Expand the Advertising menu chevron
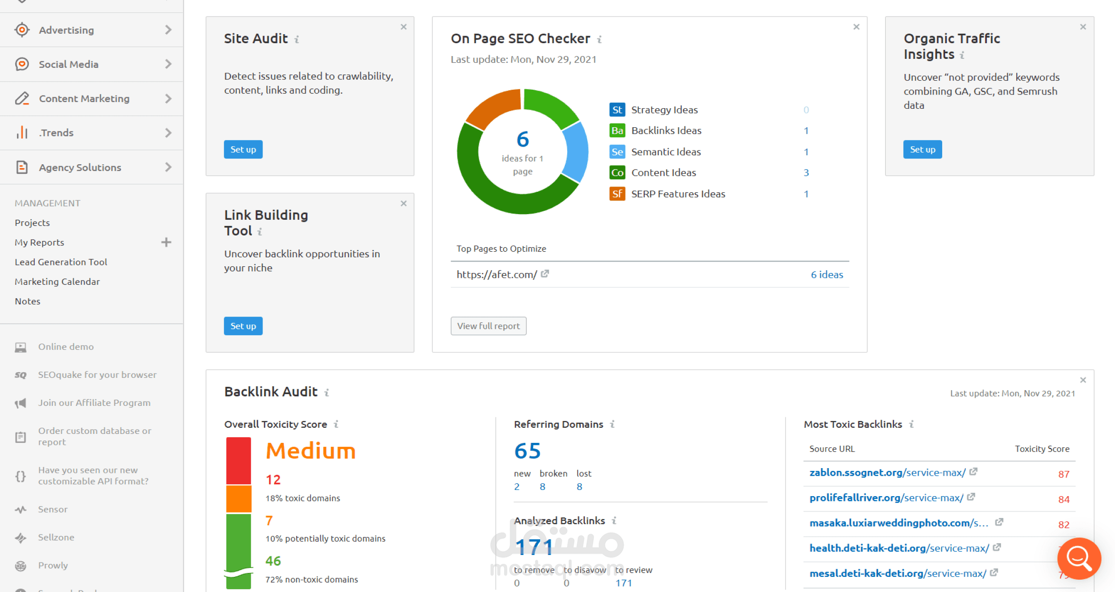Image resolution: width=1115 pixels, height=592 pixels. tap(168, 30)
